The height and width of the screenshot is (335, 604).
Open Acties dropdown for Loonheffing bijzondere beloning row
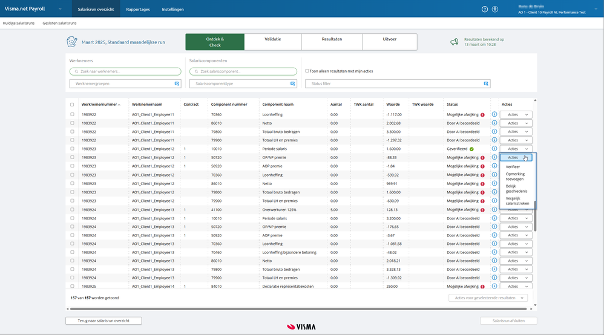click(516, 252)
